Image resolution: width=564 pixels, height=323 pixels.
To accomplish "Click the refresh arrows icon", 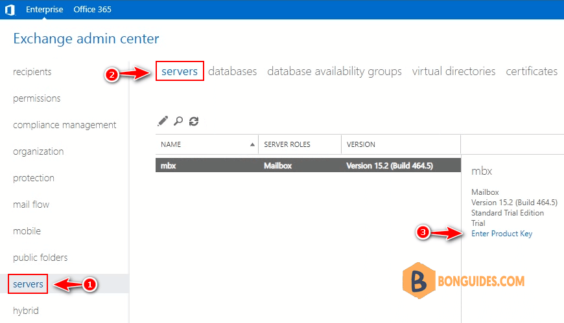I will click(x=194, y=122).
